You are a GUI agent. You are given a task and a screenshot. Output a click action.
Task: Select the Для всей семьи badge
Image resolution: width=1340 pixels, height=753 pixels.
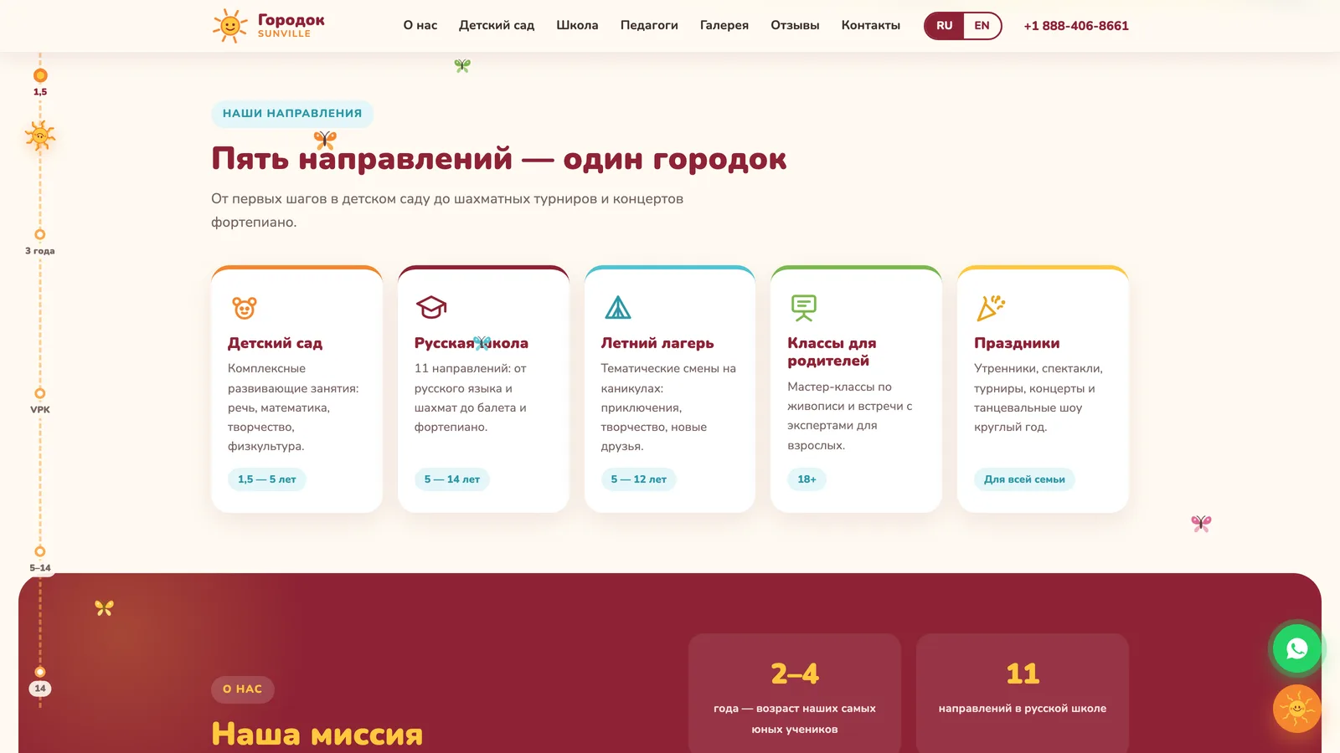1024,479
